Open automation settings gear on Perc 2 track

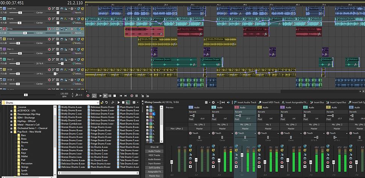(72, 59)
